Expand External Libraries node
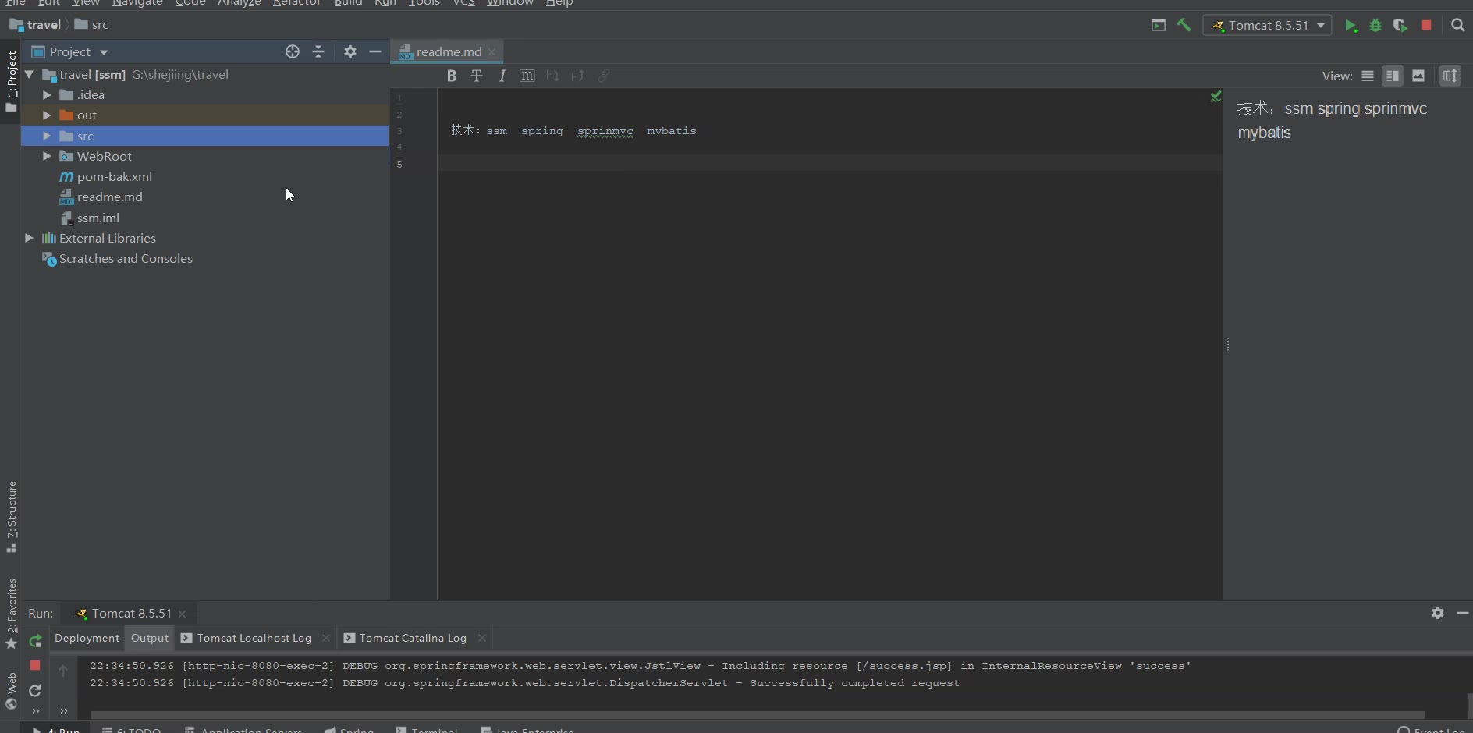Screen dimensions: 1473x733 click(29, 238)
